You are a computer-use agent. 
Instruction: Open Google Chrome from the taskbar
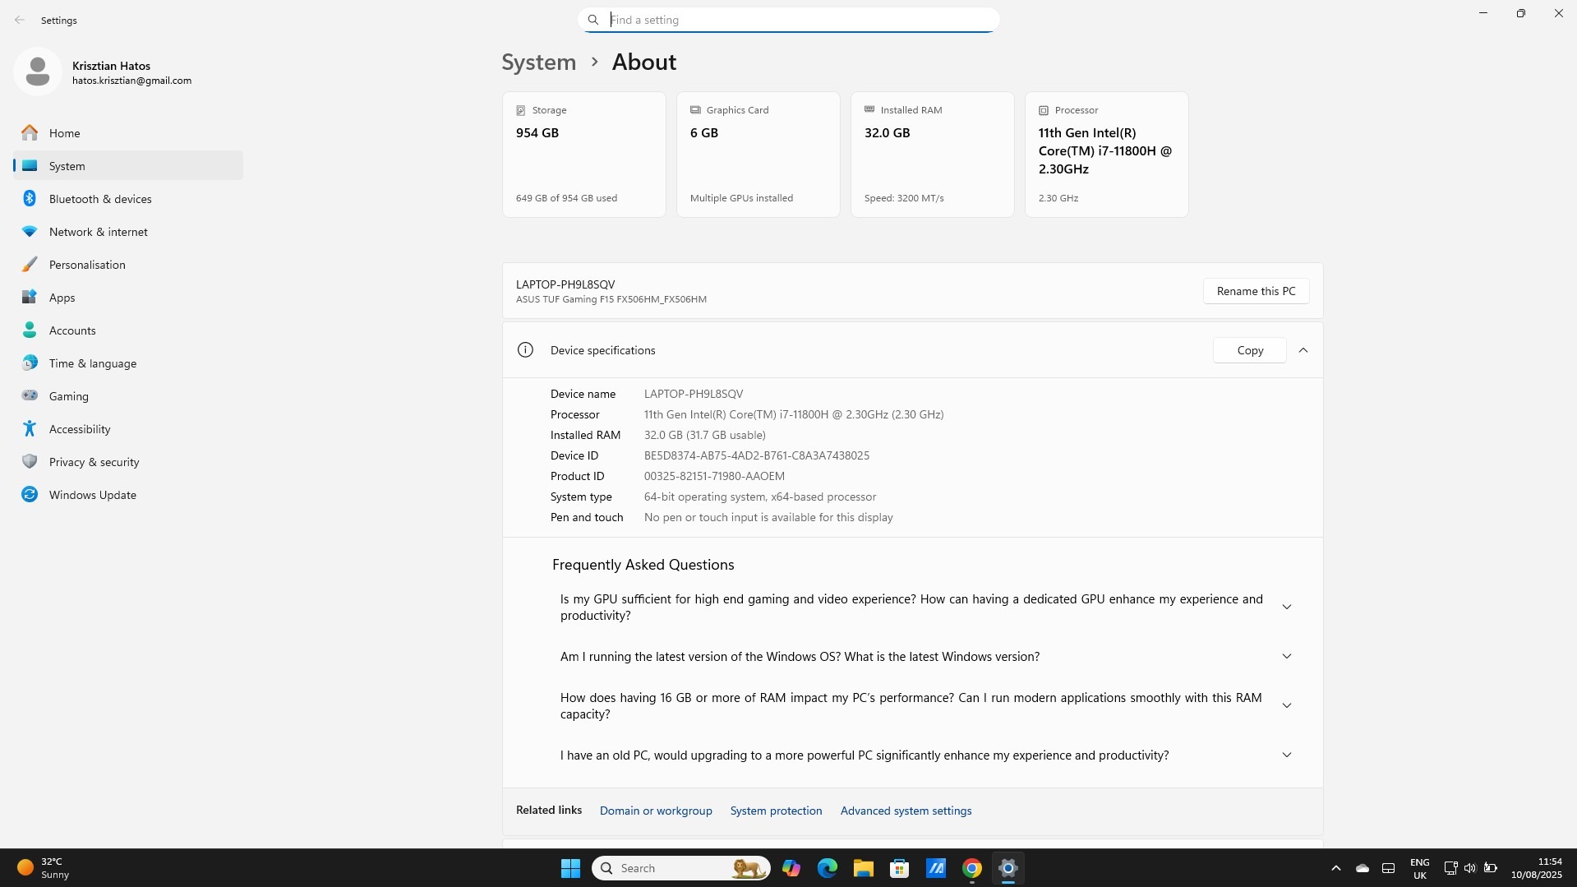pyautogui.click(x=972, y=868)
